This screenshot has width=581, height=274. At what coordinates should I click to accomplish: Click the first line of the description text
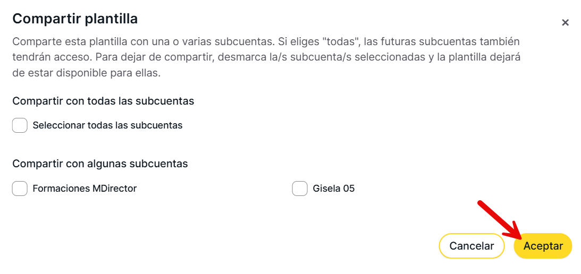[266, 41]
